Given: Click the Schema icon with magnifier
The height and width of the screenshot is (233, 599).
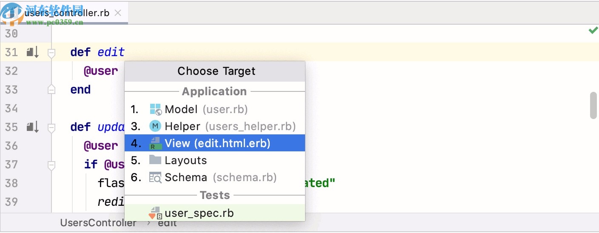Looking at the screenshot, I should coord(155,177).
